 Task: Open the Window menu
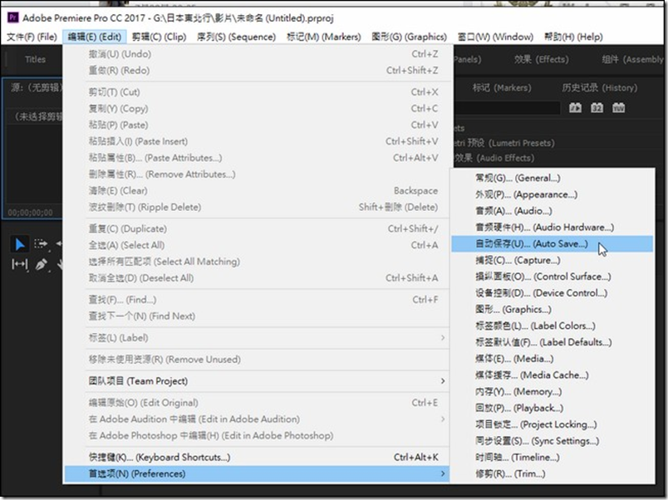[x=495, y=37]
